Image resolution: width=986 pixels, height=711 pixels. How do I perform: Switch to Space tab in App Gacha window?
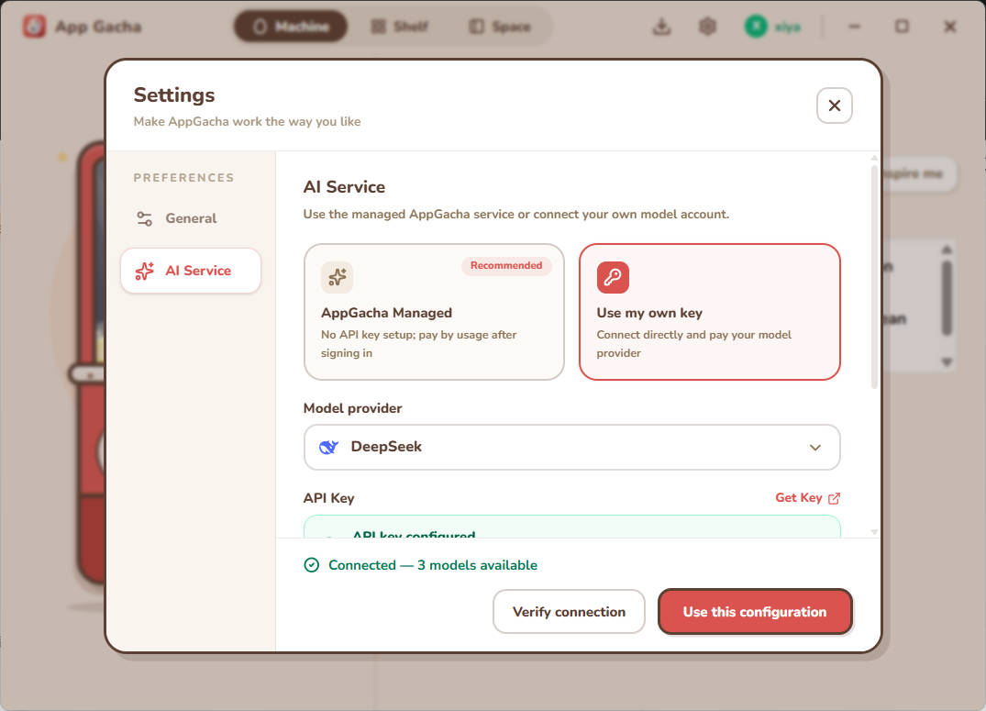click(500, 27)
